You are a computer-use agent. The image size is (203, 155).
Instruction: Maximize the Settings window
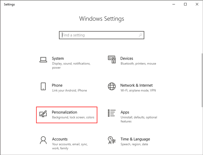click(x=185, y=4)
